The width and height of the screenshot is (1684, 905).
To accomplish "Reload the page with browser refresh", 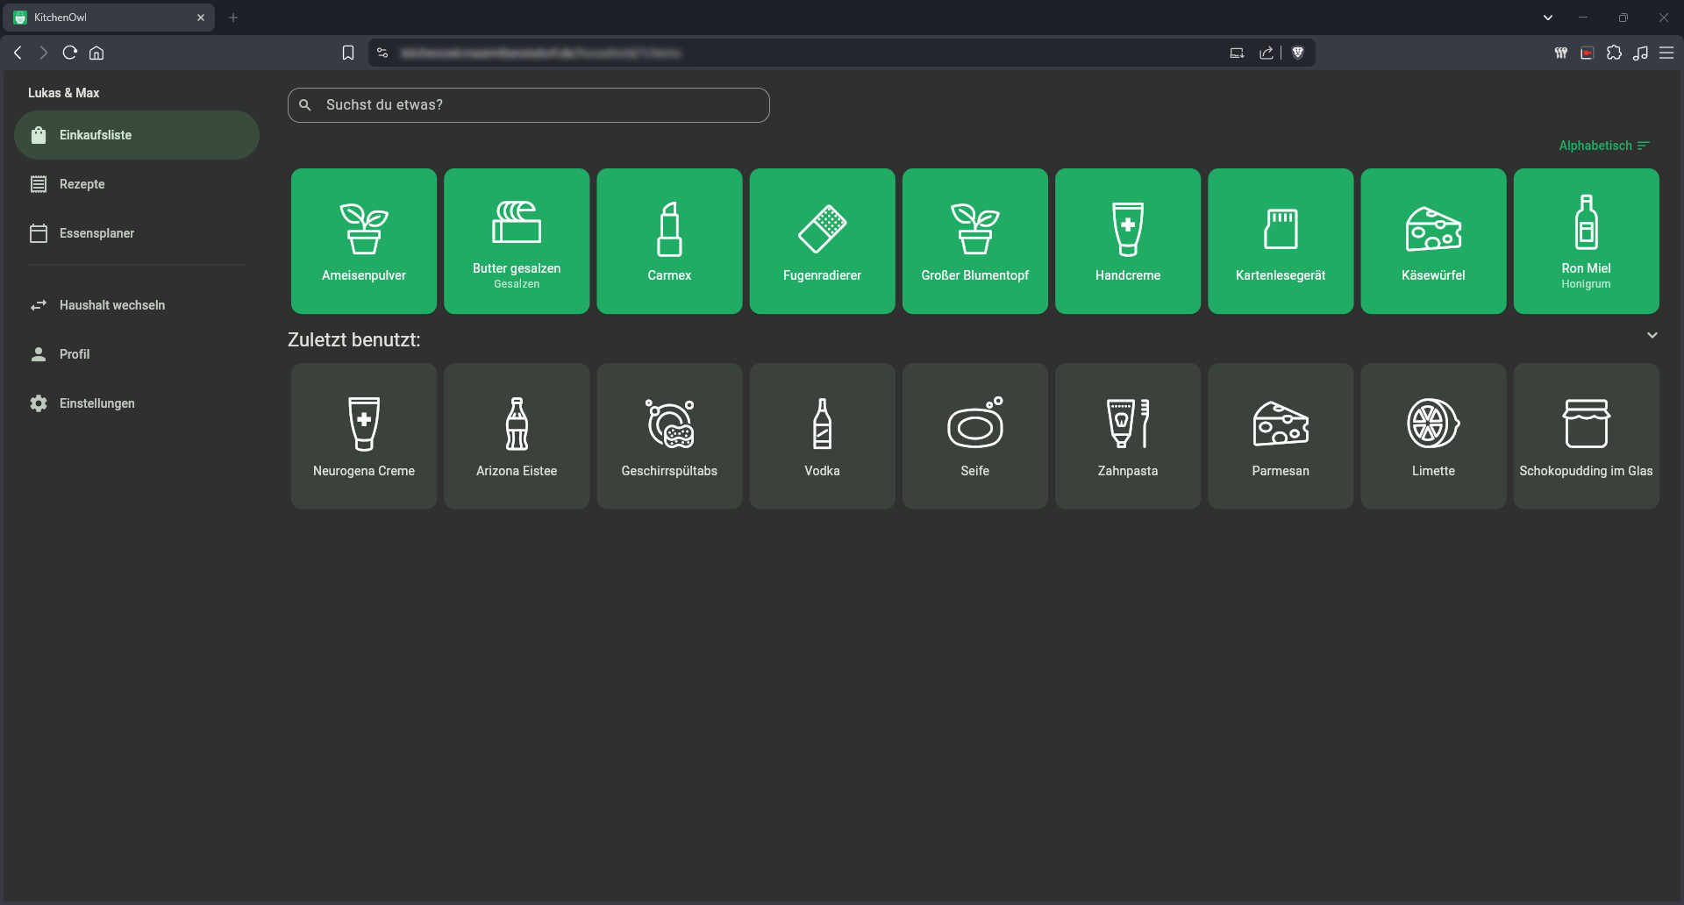I will (x=70, y=53).
